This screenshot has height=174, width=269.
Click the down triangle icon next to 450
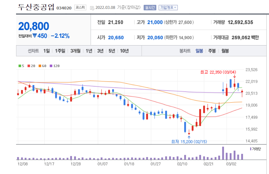(x=35, y=35)
